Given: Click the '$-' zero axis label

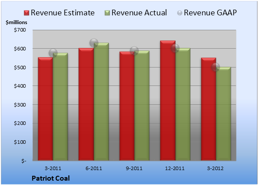Looking at the screenshot, I should click(24, 161).
